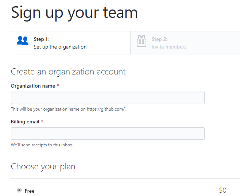Screen dimensions: 240x196
Task: Click the $0 price of Free plan
Action: point(222,190)
